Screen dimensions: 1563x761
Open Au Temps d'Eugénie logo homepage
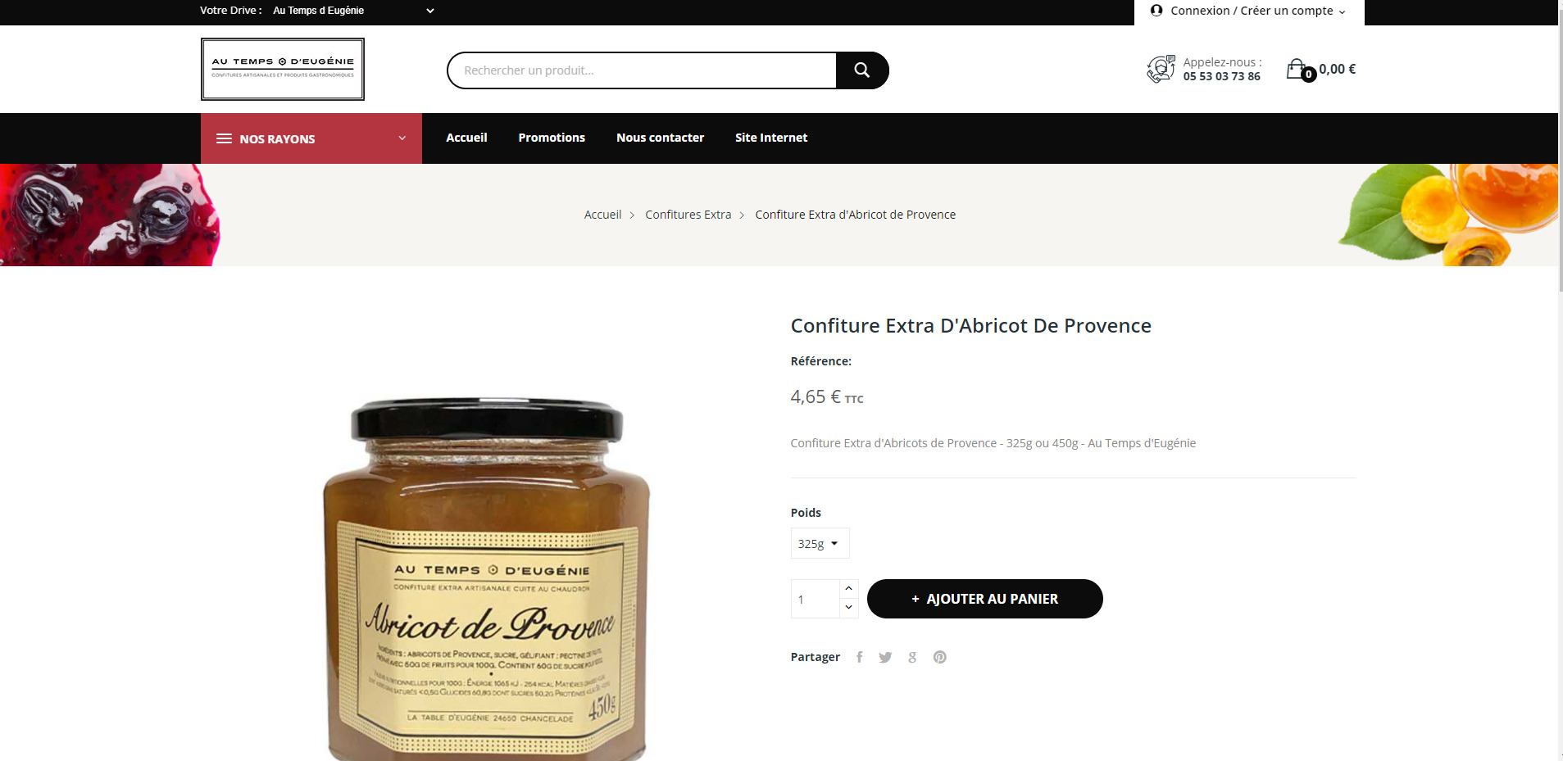[283, 69]
